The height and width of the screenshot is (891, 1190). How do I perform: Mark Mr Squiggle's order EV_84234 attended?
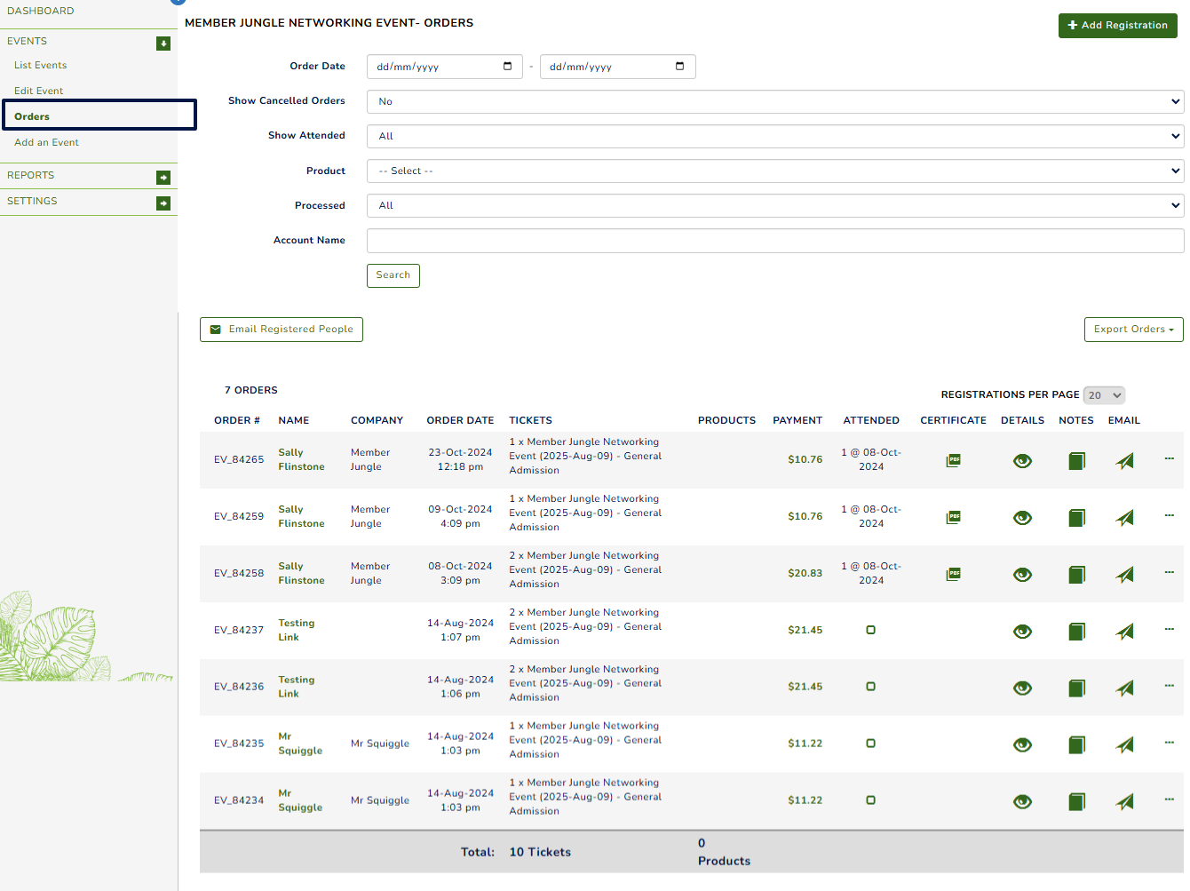point(870,800)
